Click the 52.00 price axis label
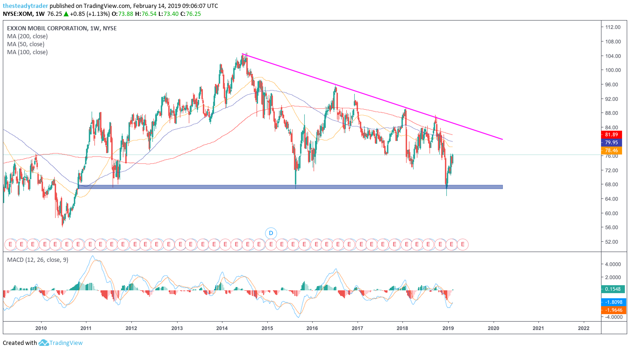 [612, 242]
